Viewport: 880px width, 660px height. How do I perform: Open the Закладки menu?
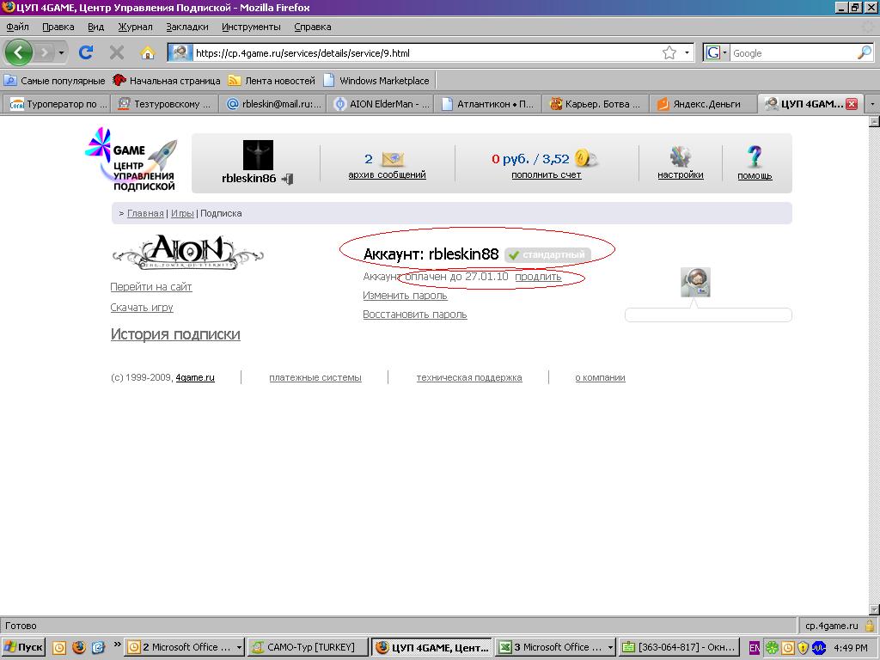coord(186,27)
